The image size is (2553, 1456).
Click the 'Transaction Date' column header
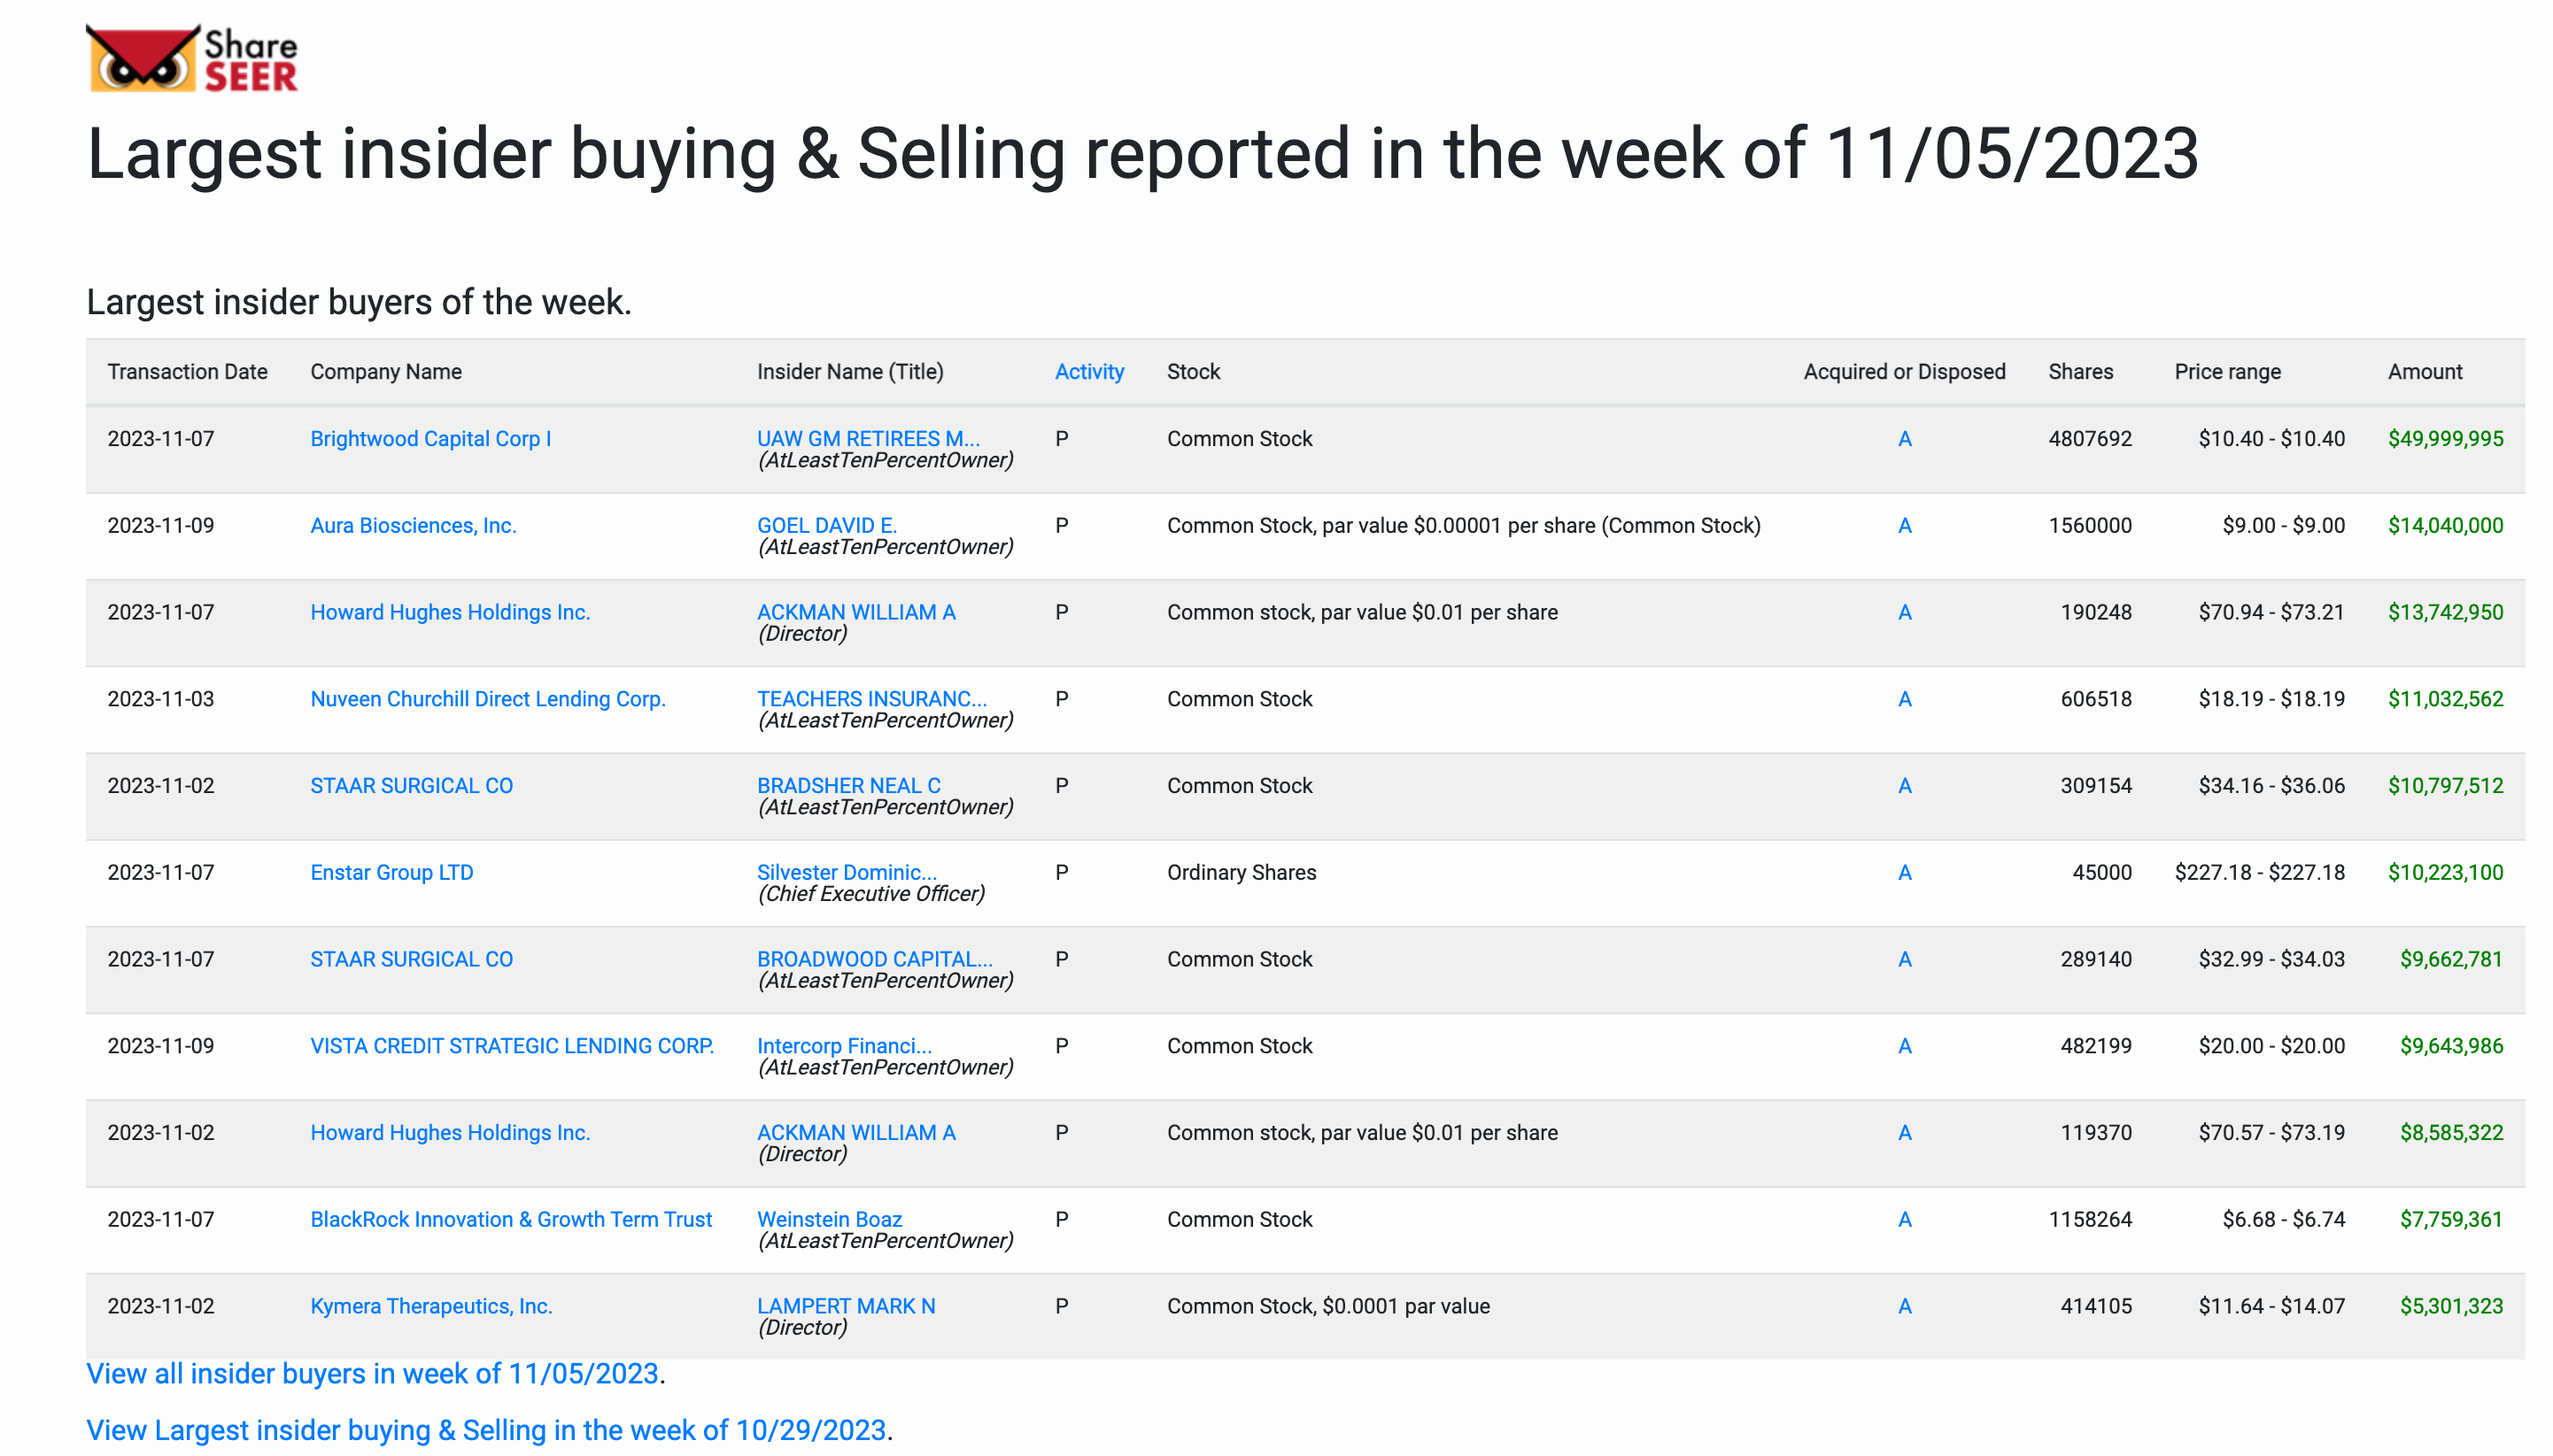pyautogui.click(x=187, y=372)
